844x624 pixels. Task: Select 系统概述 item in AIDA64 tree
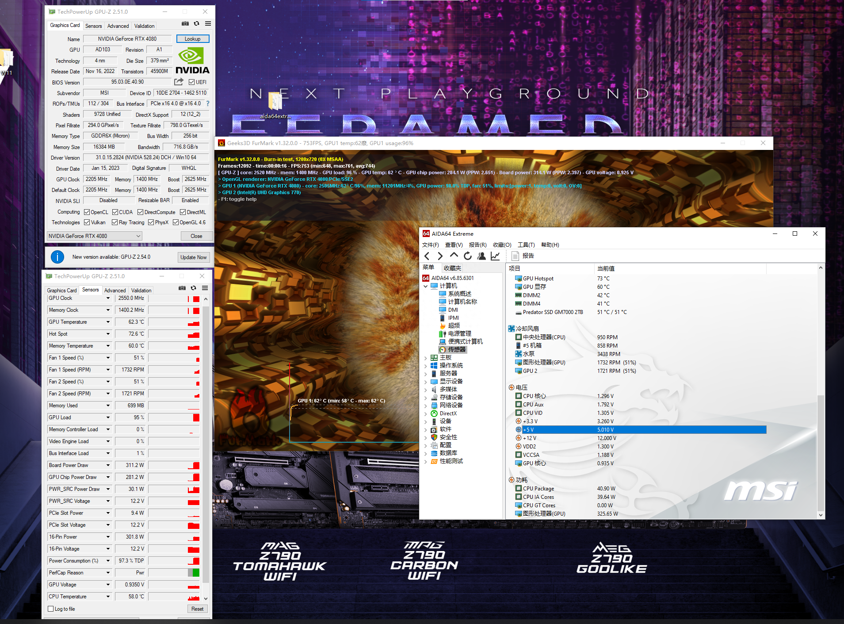(x=455, y=294)
